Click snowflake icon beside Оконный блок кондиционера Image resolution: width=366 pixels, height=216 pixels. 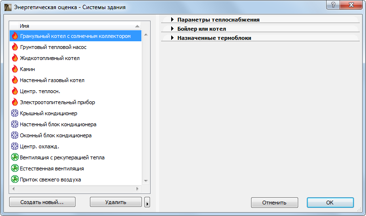pyautogui.click(x=15, y=135)
